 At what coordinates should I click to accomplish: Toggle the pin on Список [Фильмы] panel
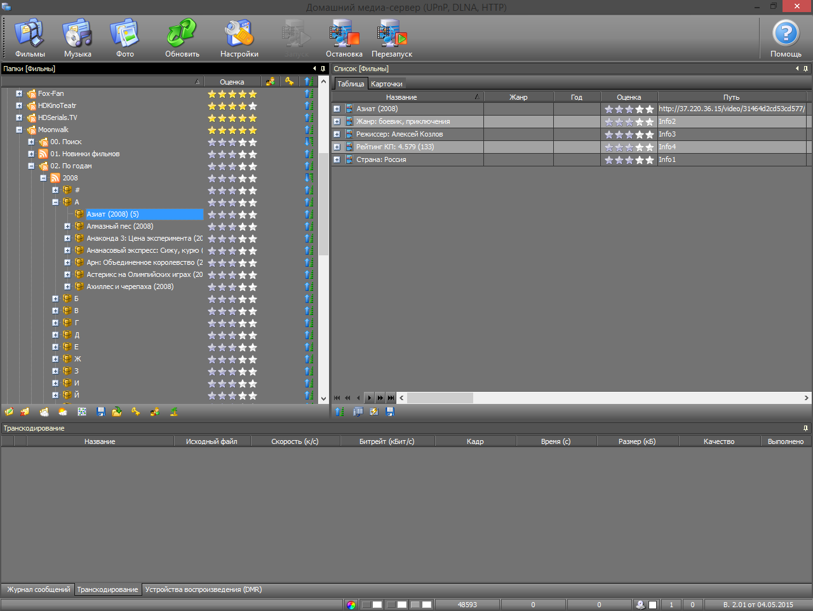[805, 69]
